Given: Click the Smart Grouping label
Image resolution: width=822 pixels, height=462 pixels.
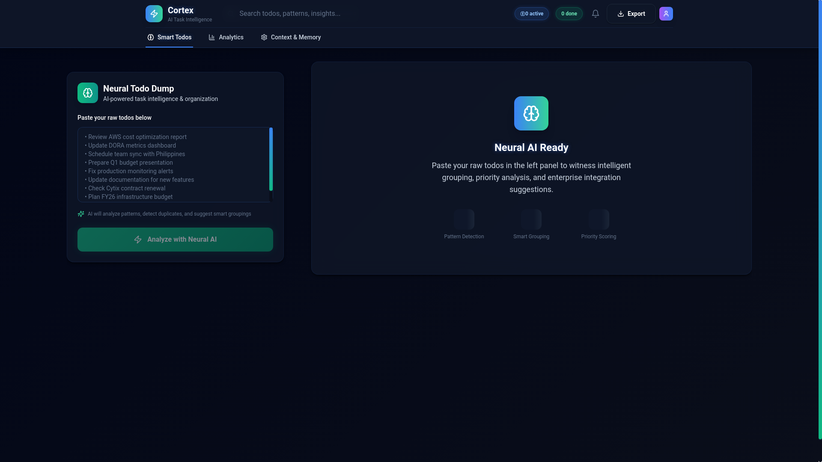Looking at the screenshot, I should click(531, 237).
